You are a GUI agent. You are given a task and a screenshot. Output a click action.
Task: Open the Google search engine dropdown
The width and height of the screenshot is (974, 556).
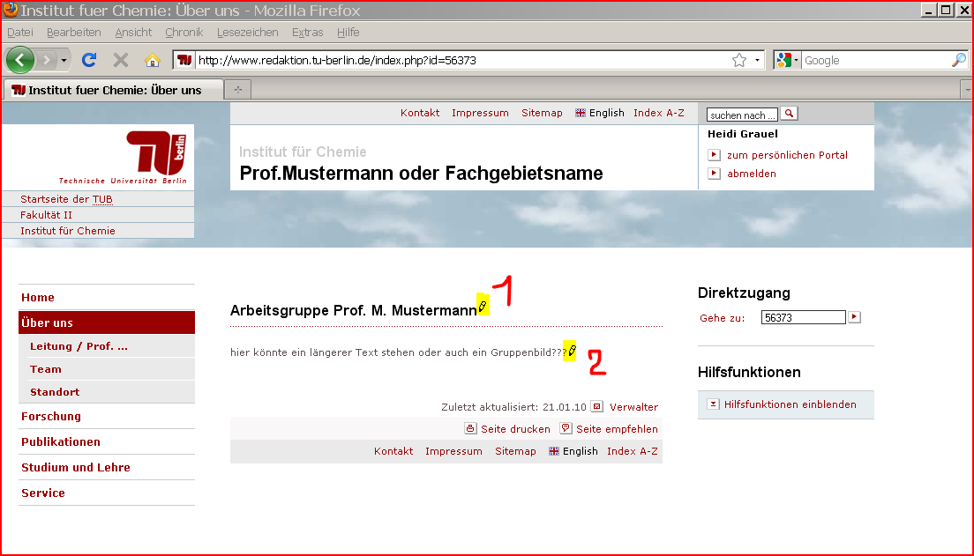tap(788, 60)
